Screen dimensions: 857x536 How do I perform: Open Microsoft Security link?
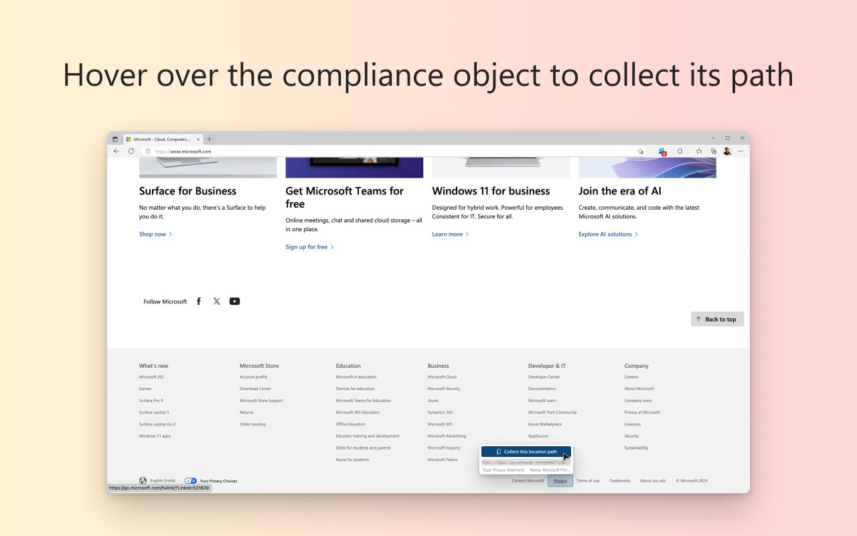(444, 389)
